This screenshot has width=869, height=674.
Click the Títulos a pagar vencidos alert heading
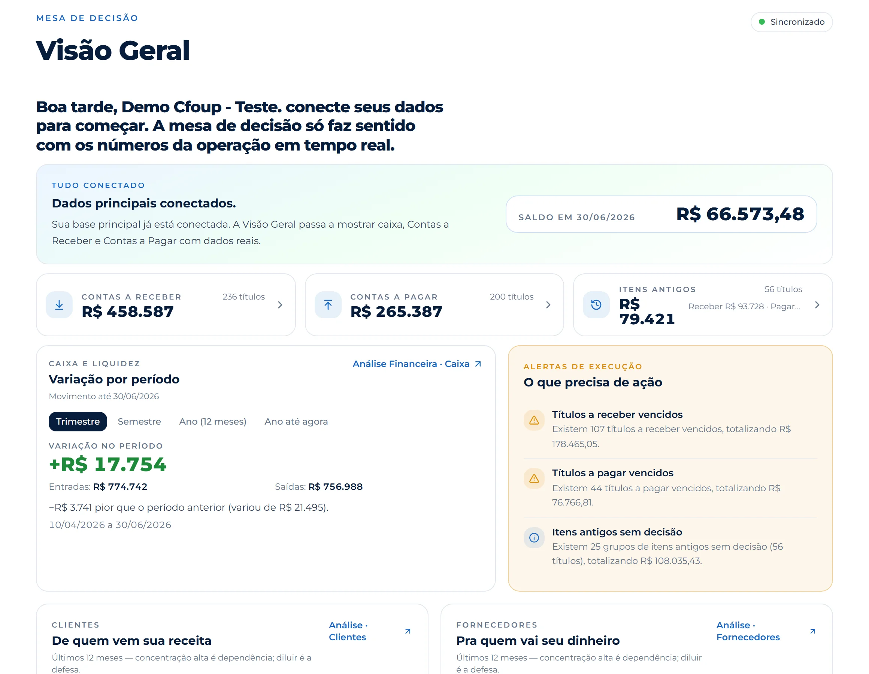[613, 473]
